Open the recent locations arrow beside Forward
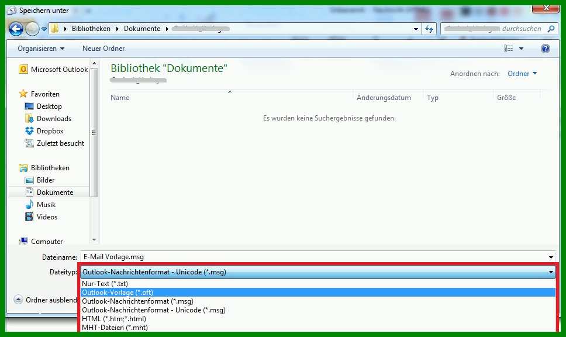 pos(44,29)
